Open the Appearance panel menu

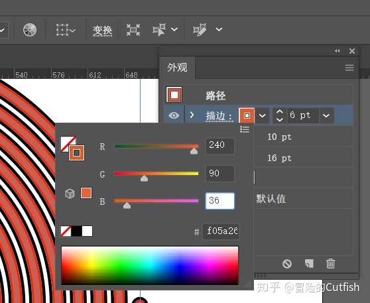tap(349, 68)
